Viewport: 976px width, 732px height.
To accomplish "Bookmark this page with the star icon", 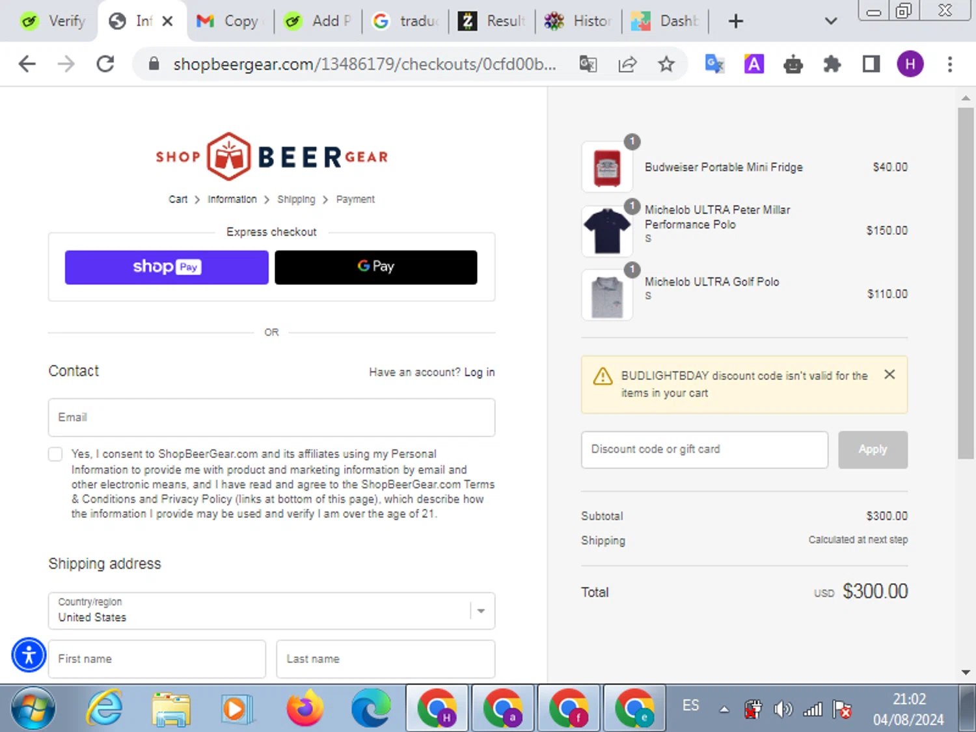I will (666, 64).
